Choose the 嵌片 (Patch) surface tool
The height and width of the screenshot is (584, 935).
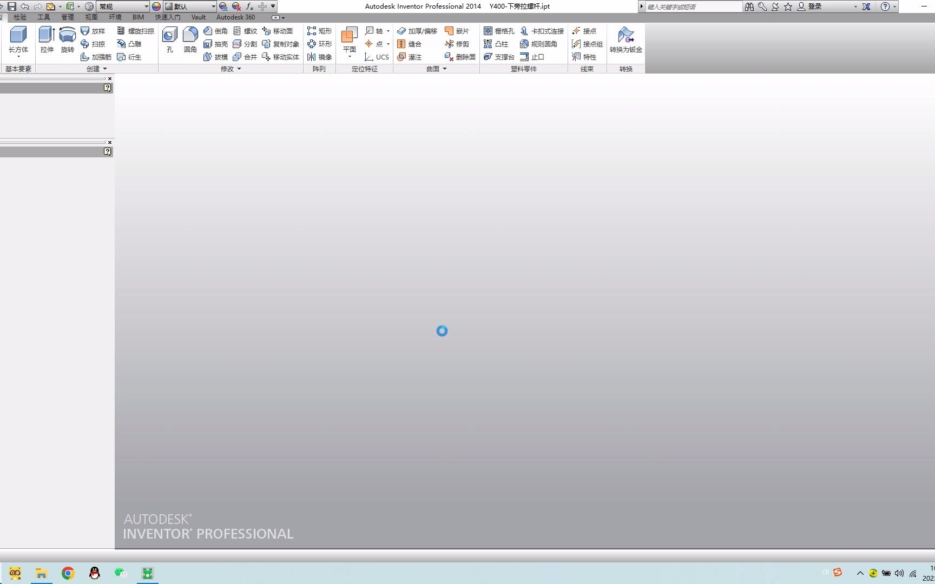click(457, 31)
